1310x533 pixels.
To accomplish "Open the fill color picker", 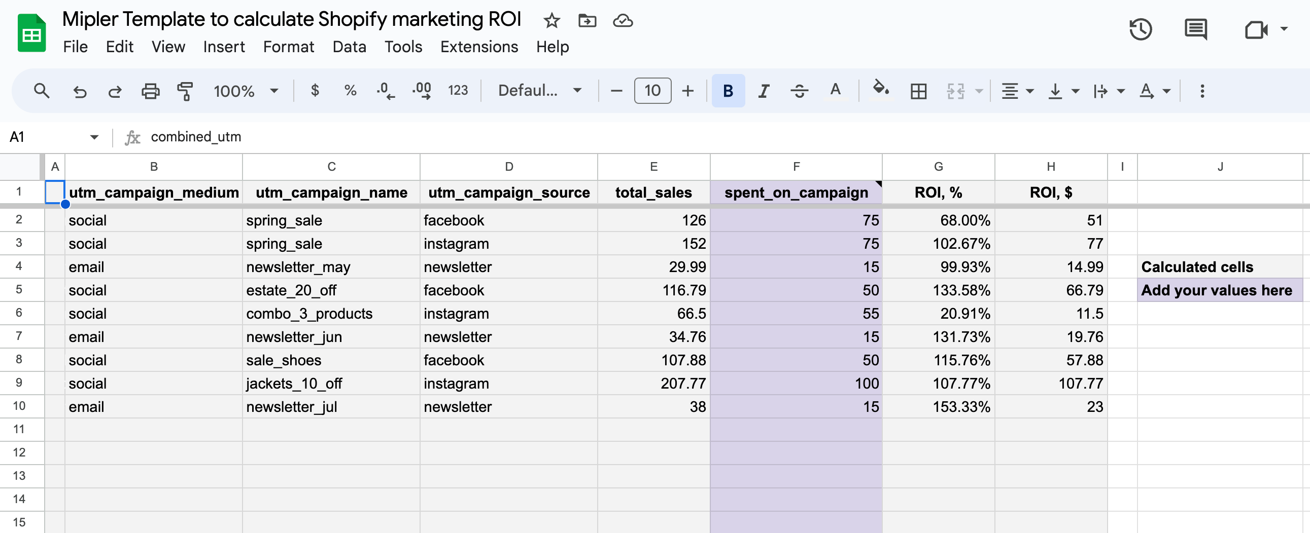I will [880, 90].
